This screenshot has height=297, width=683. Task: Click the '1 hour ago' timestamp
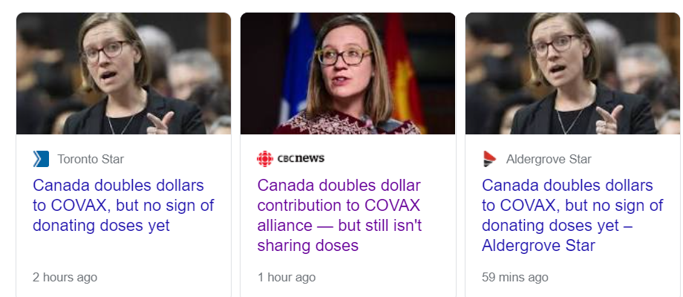click(x=287, y=277)
